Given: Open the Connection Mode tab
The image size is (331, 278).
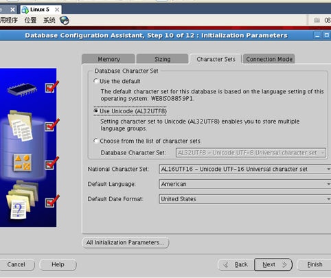Looking at the screenshot, I should (x=269, y=59).
